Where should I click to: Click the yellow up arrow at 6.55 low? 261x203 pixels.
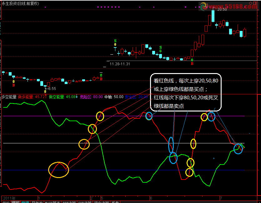(x=45, y=92)
